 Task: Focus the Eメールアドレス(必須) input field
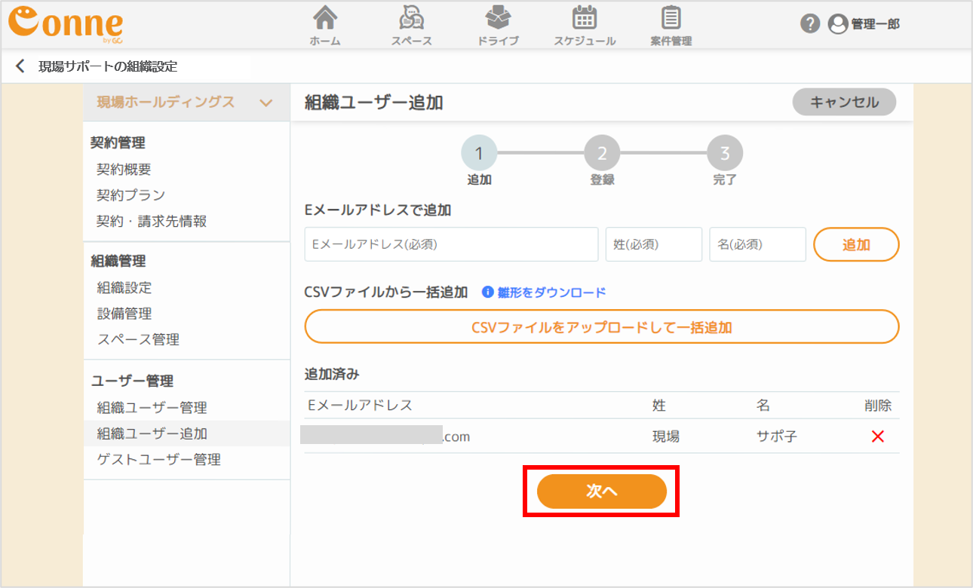point(451,244)
